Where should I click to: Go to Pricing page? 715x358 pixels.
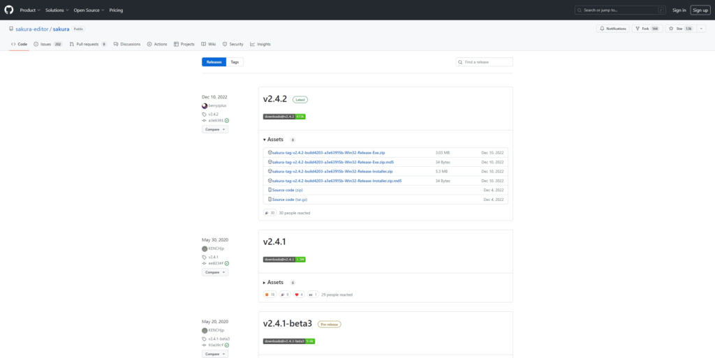pyautogui.click(x=117, y=10)
